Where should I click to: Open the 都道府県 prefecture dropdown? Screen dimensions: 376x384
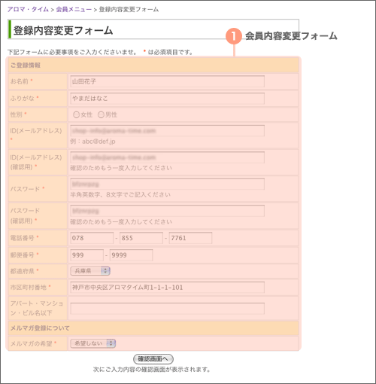[90, 271]
